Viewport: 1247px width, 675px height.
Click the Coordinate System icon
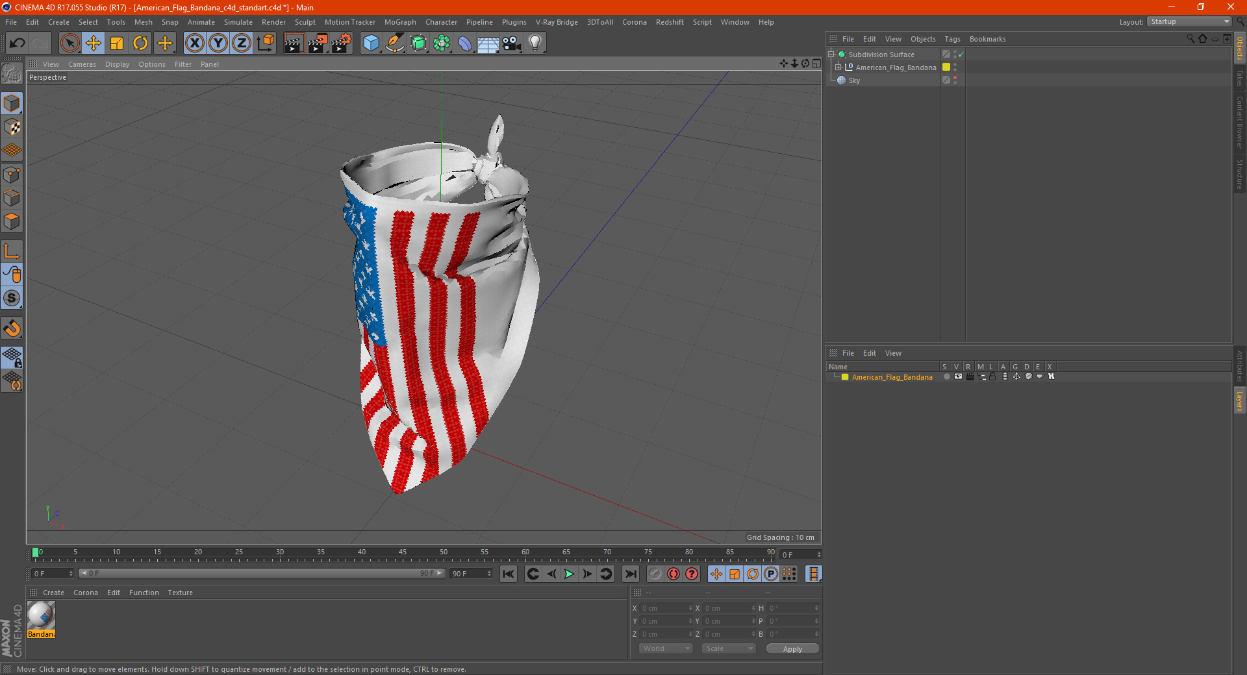coord(265,43)
